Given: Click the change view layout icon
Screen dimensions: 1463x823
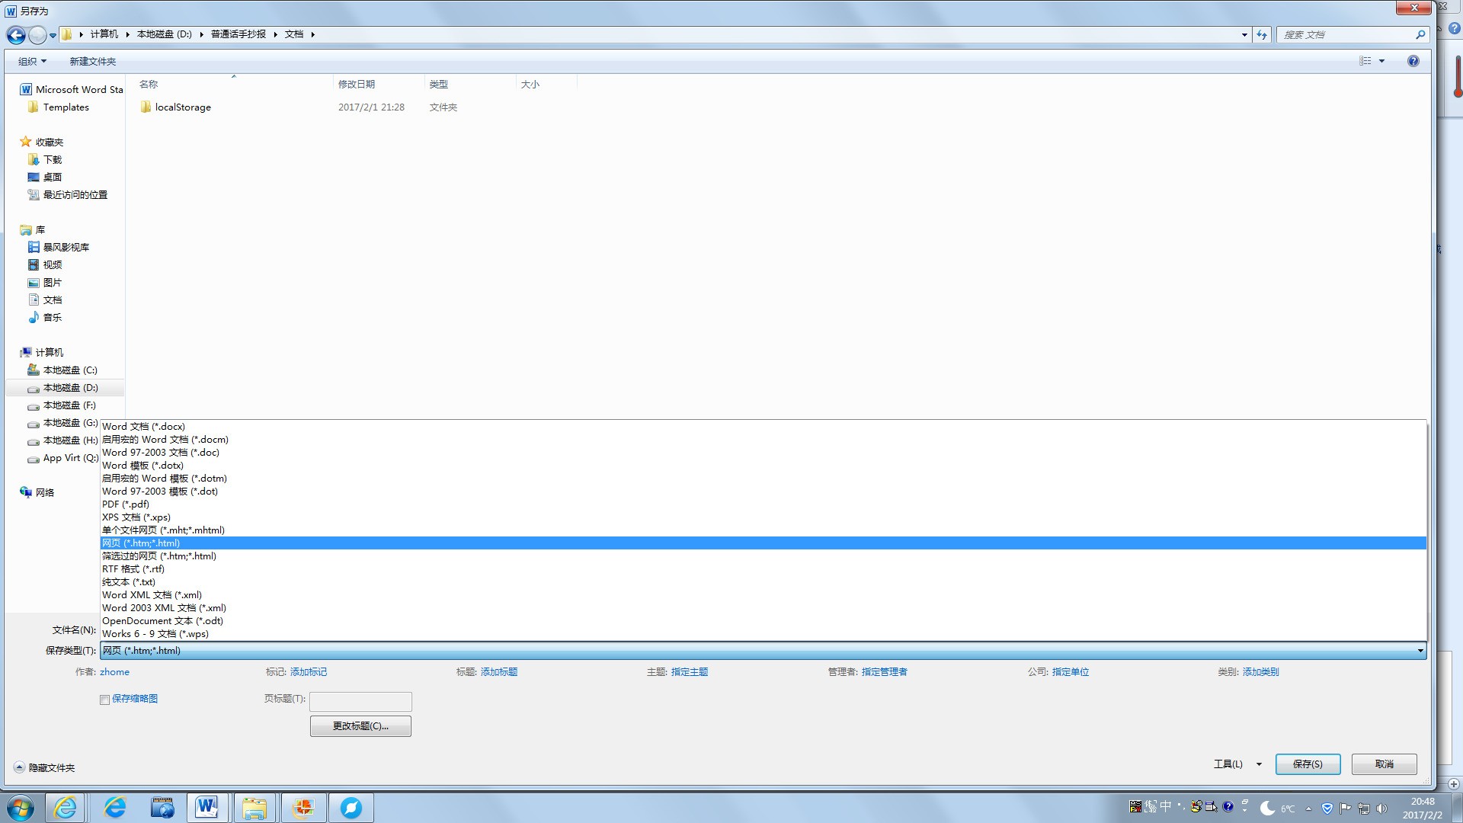Looking at the screenshot, I should tap(1365, 61).
